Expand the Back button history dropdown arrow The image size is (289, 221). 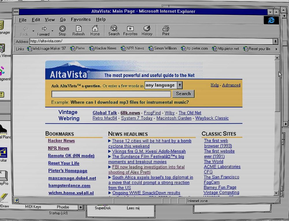(x=33, y=31)
